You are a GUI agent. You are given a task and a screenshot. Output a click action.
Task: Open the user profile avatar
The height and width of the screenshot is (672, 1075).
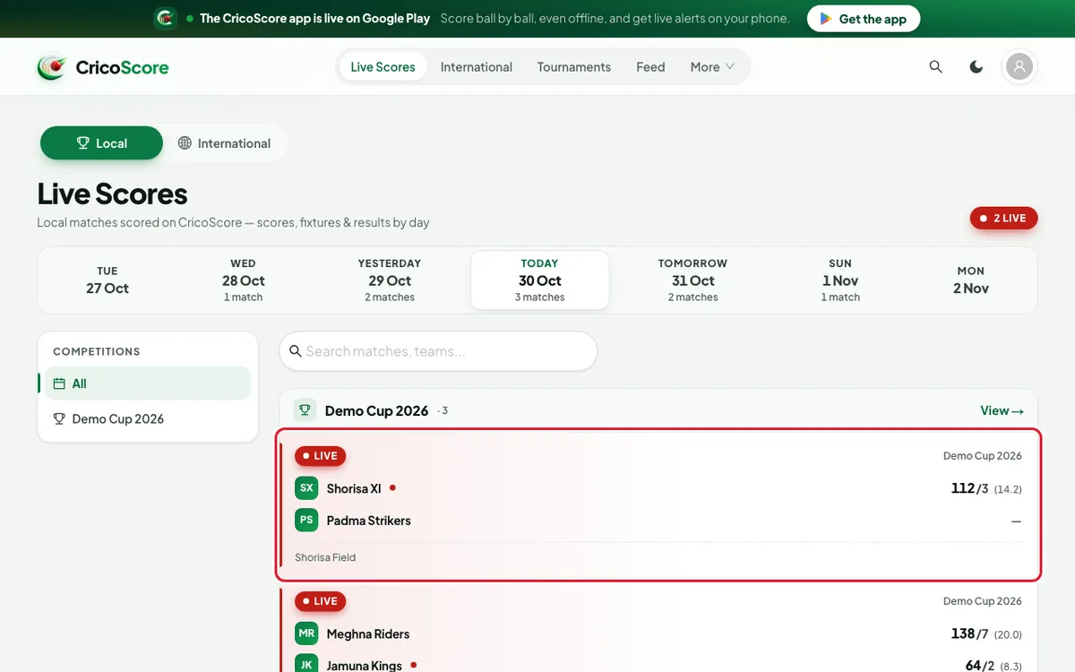(1019, 66)
